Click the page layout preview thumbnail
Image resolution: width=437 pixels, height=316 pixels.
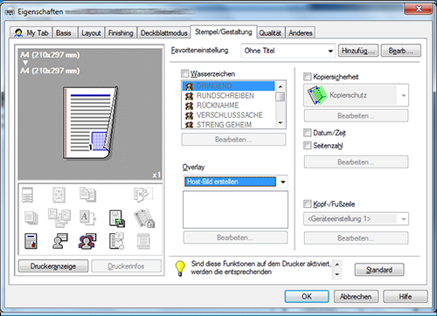coord(91,122)
